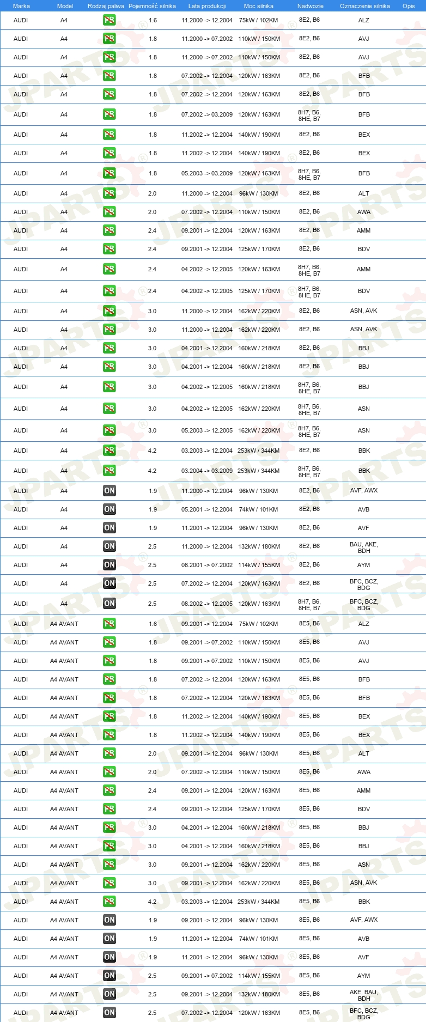
Task: Click 'AVF, AWX' code in A4 Avant row
Action: pos(364,920)
